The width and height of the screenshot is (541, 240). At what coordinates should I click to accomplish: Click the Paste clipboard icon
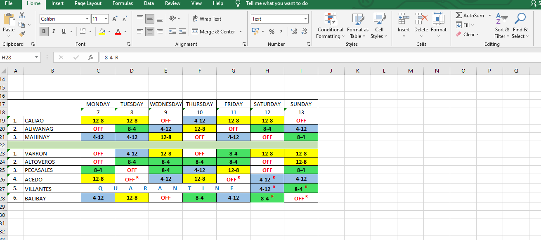[x=9, y=20]
